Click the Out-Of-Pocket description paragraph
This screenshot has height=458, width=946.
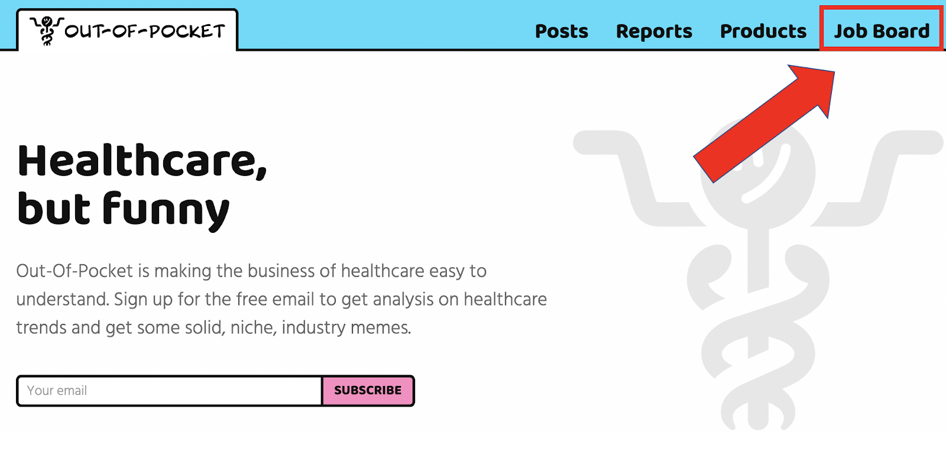[281, 299]
